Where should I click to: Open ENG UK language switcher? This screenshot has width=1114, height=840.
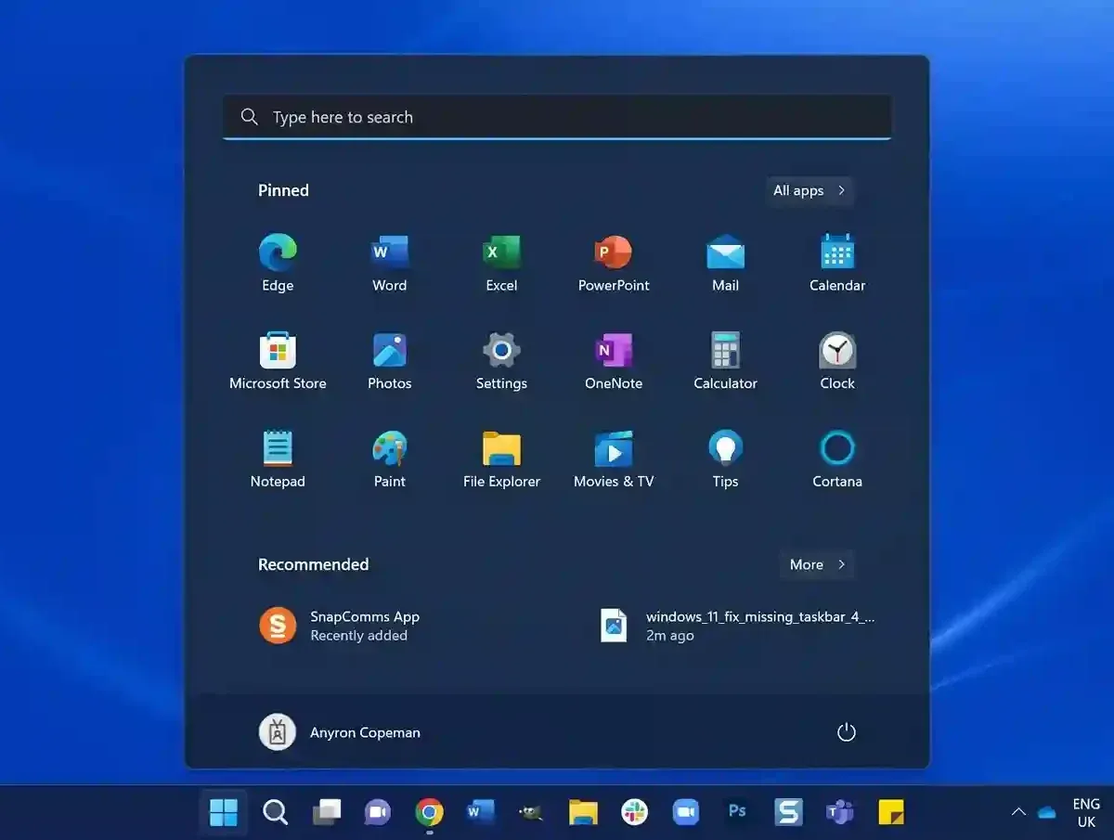point(1086,813)
